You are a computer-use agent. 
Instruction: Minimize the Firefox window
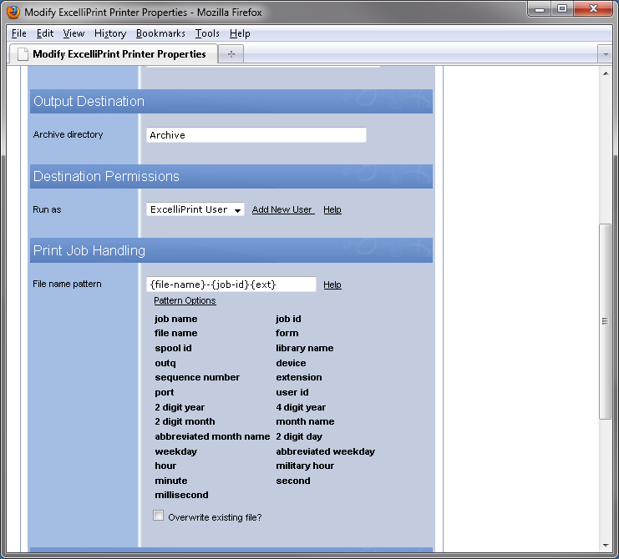[x=540, y=9]
